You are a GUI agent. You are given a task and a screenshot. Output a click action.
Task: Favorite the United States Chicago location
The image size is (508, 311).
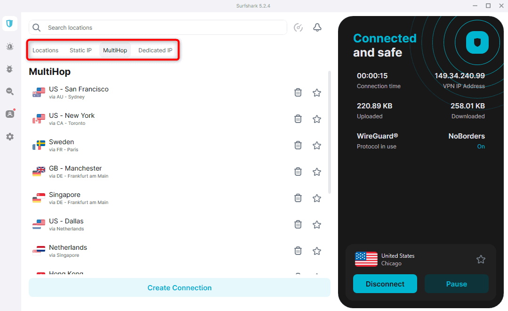coord(481,259)
